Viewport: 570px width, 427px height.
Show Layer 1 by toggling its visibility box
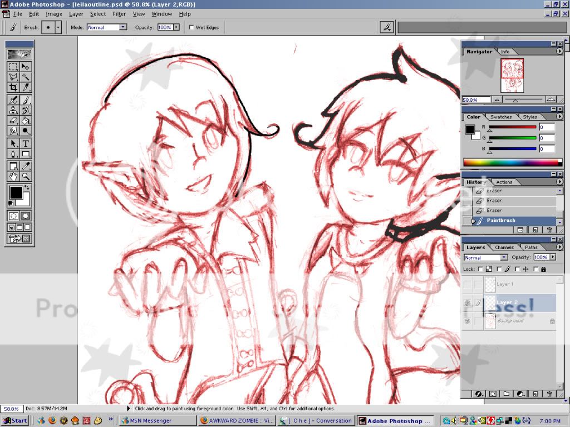click(467, 284)
